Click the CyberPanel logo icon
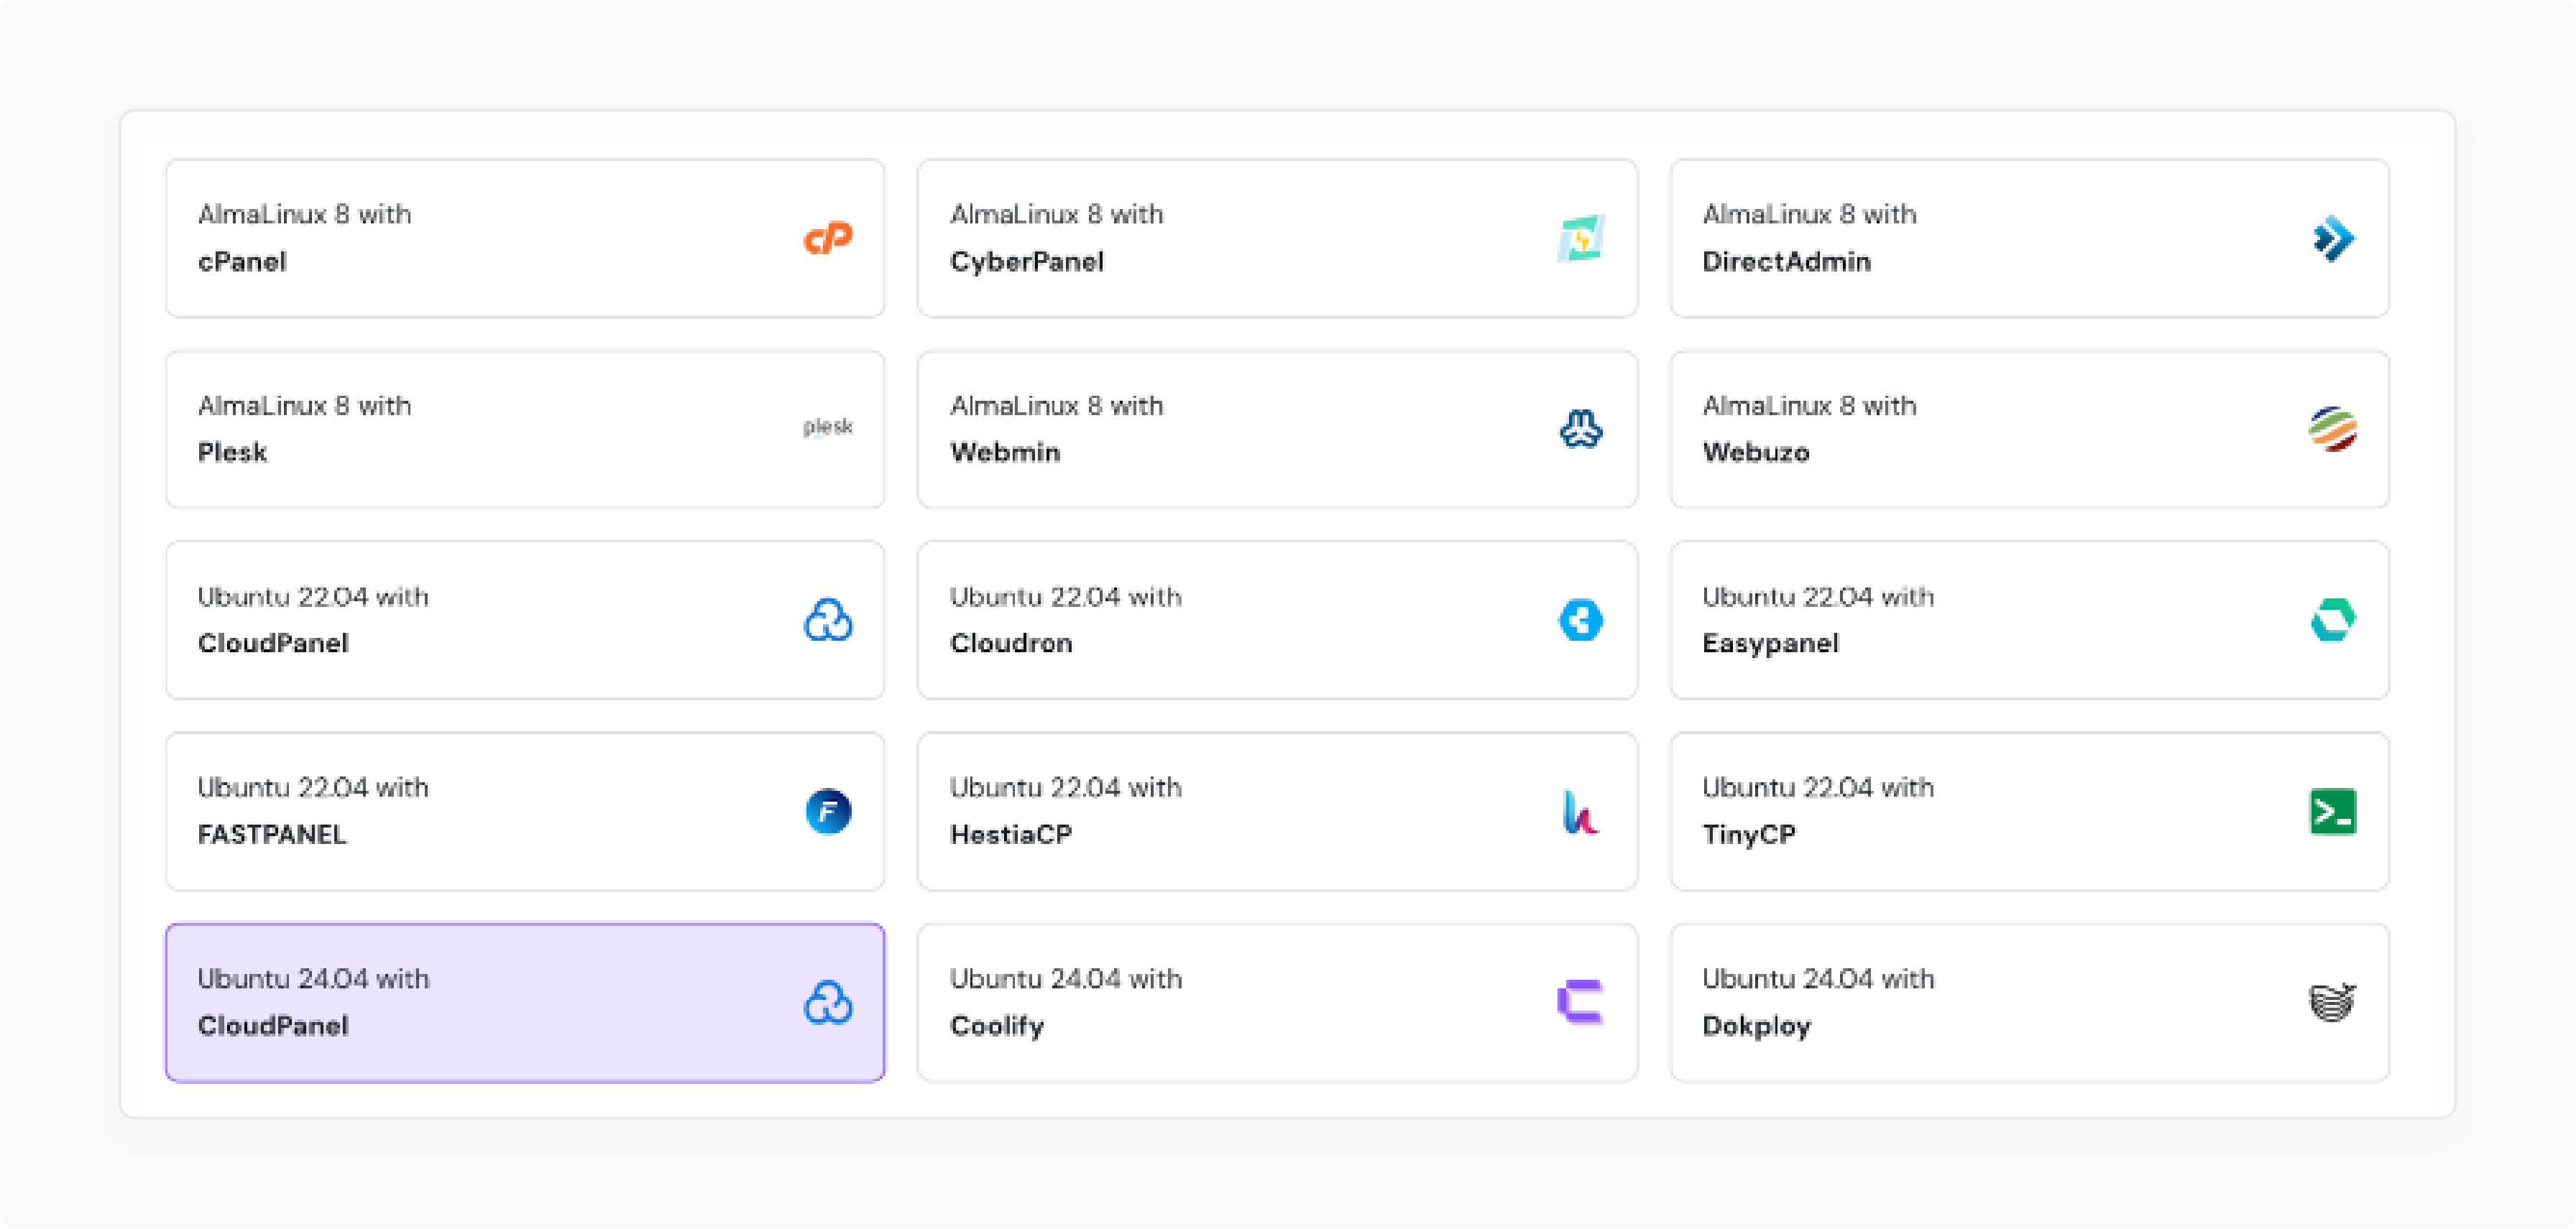Viewport: 2576px width, 1229px height. pyautogui.click(x=1581, y=238)
